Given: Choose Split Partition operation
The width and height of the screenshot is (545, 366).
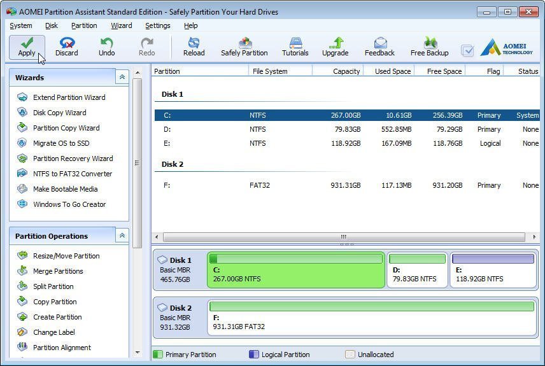Looking at the screenshot, I should tap(45, 286).
